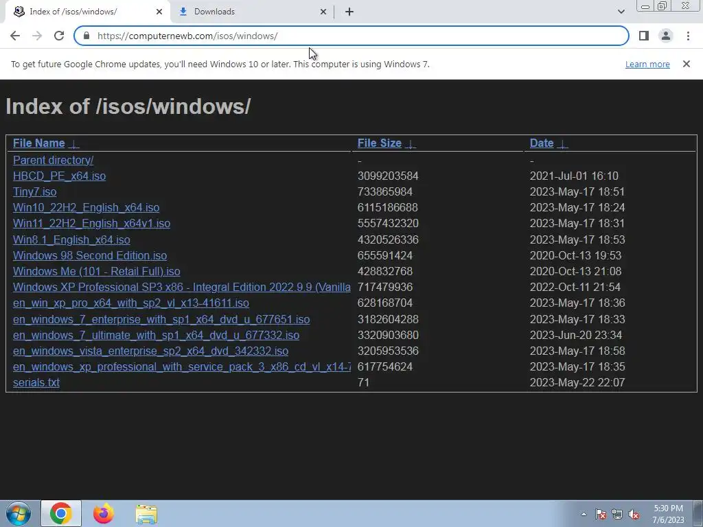This screenshot has height=527, width=703.
Task: Download Win8.1_English_x64.iso
Action: pyautogui.click(x=71, y=239)
